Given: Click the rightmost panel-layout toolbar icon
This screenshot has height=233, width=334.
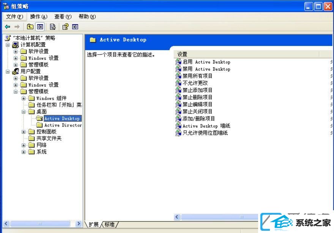Looking at the screenshot, I should pyautogui.click(x=75, y=27).
